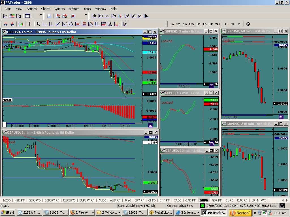Click the add indicator chart icon
The height and width of the screenshot is (217, 290).
(x=21, y=24)
